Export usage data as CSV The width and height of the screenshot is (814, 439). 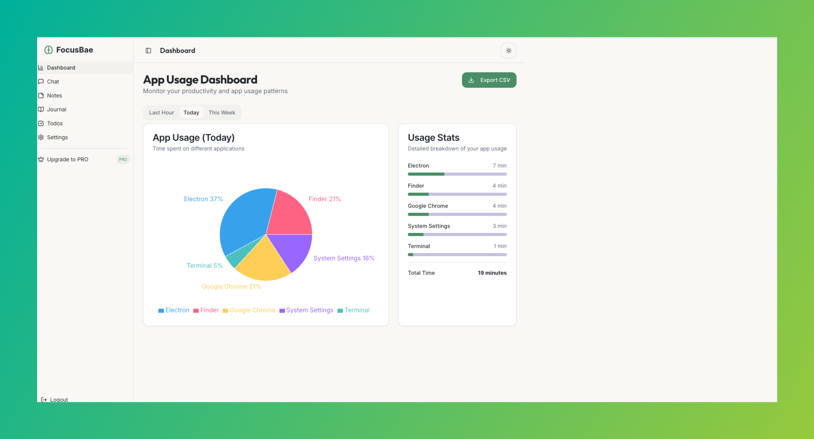[489, 80]
